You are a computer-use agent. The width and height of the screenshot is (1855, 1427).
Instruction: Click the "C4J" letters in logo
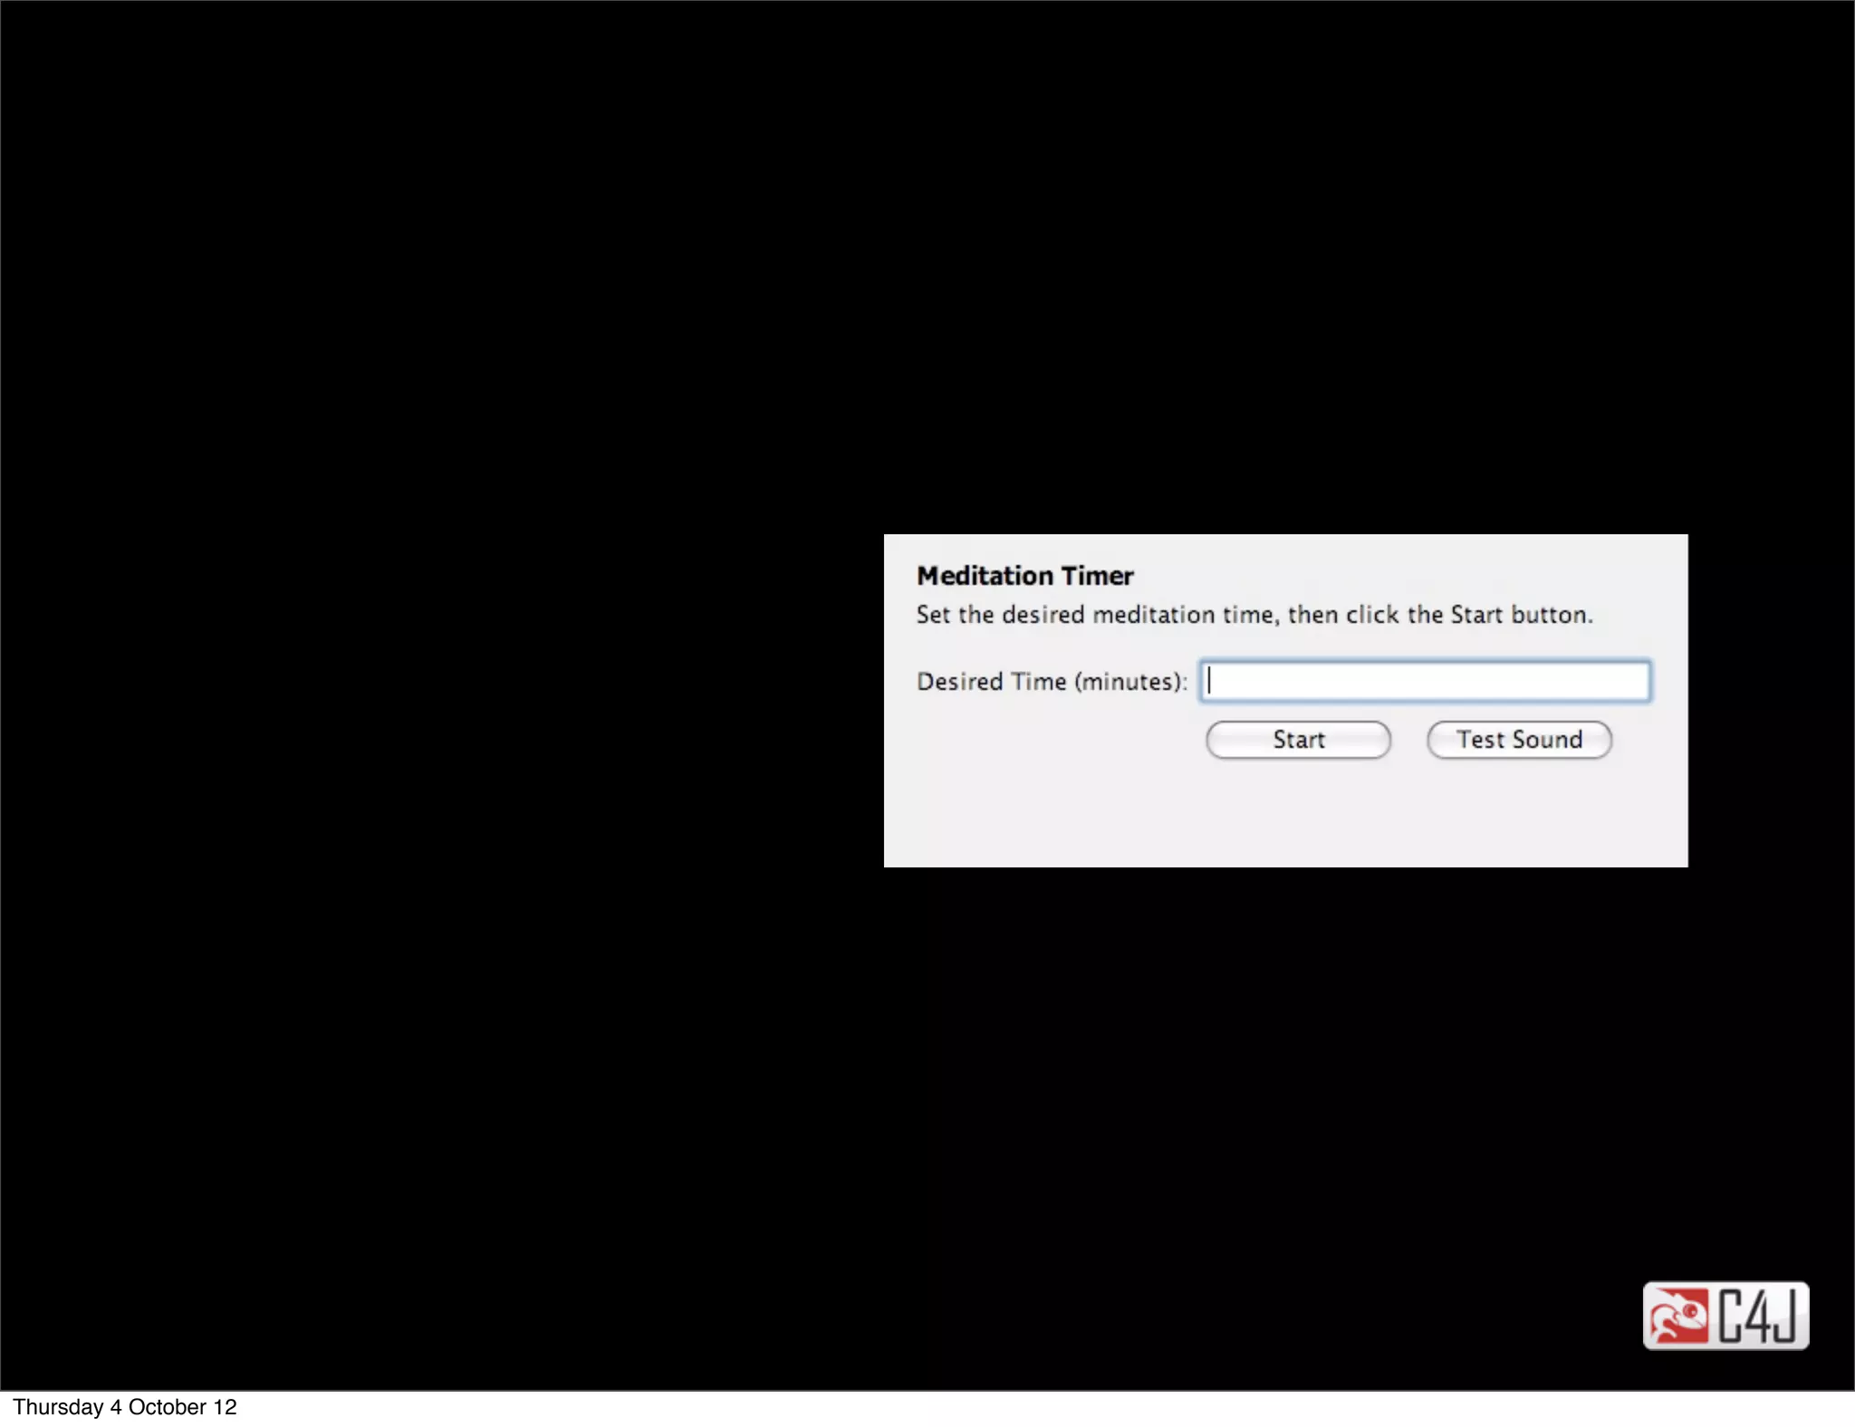(1756, 1317)
